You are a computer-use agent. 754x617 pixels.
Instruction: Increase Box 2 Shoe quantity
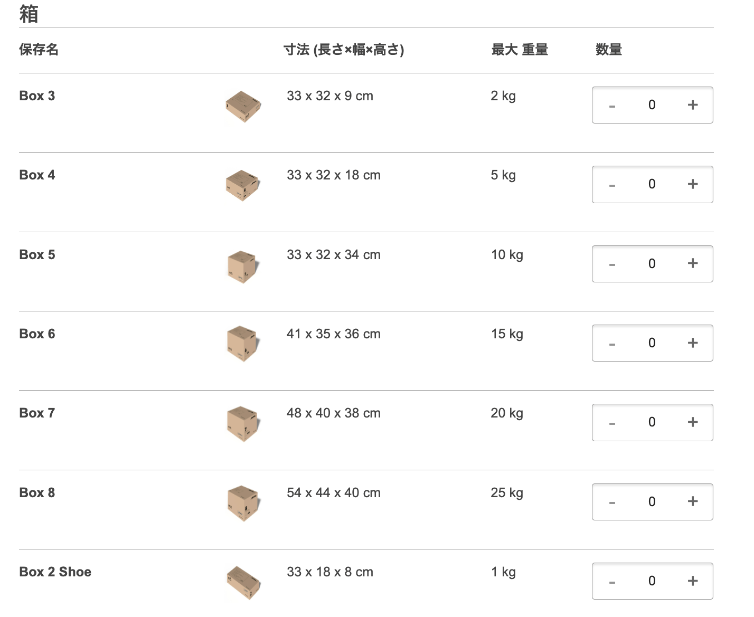693,581
